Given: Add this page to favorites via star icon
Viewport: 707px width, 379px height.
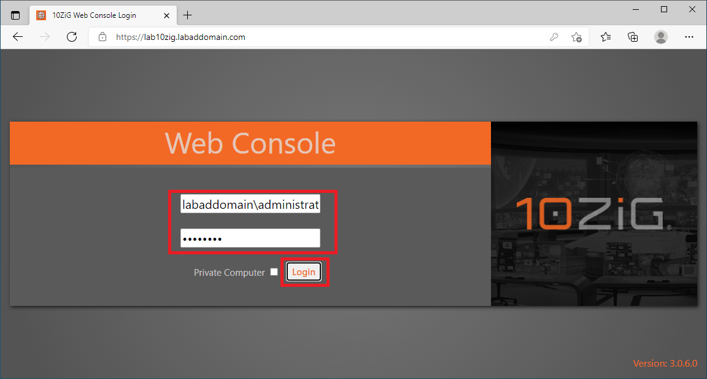Looking at the screenshot, I should coord(577,37).
